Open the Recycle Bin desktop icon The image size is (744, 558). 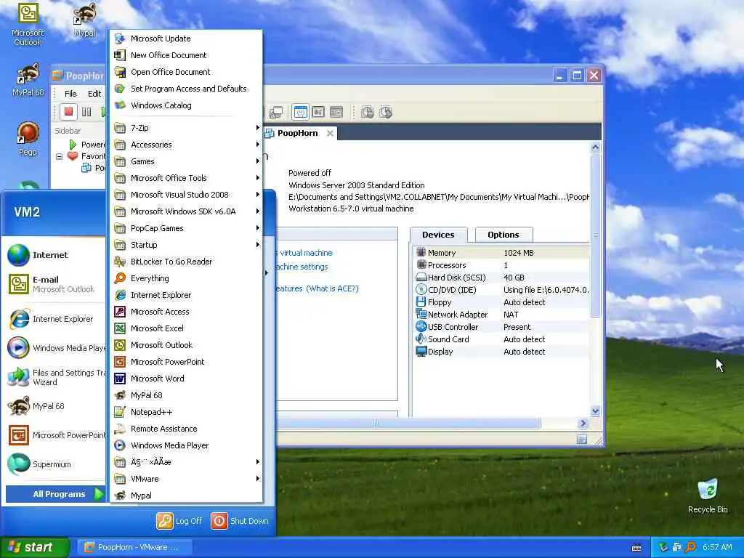point(708,496)
